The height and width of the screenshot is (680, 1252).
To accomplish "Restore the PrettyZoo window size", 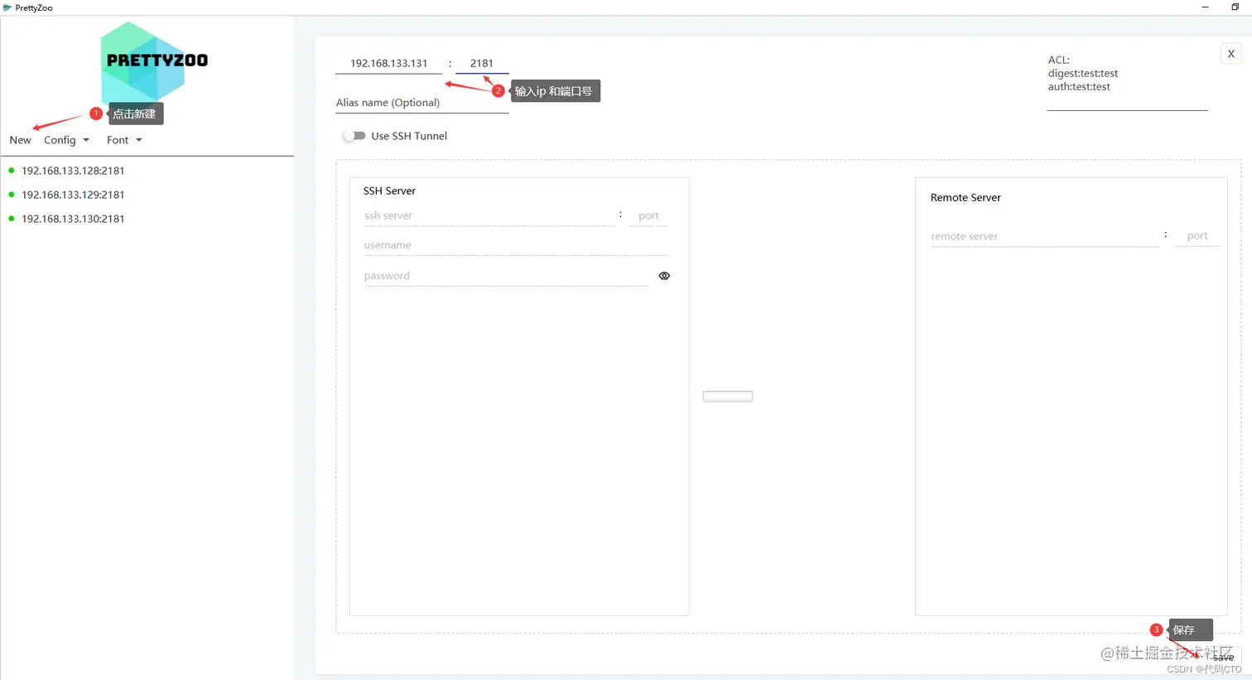I will [x=1235, y=7].
